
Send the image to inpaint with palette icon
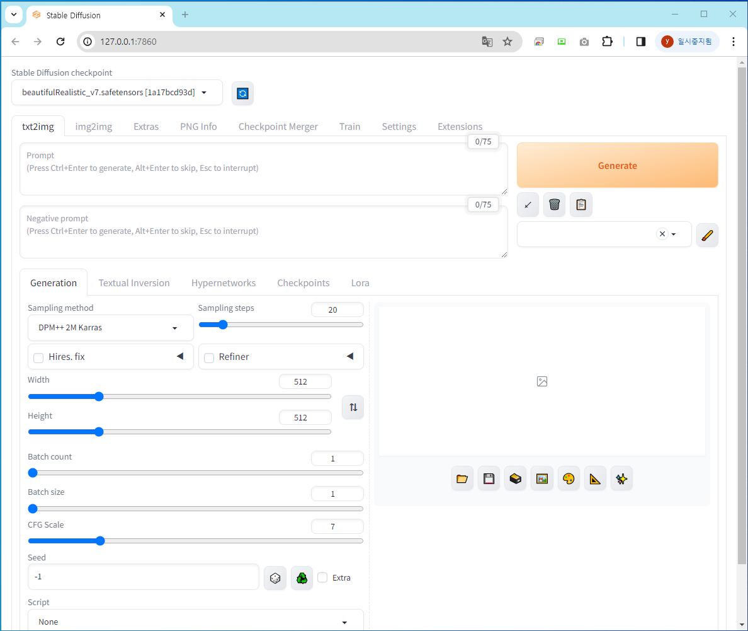coord(569,478)
